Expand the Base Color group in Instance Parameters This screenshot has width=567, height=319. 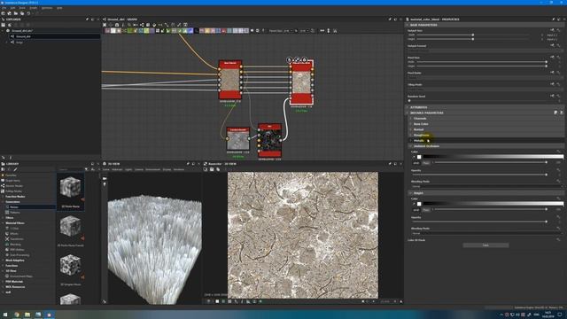click(411, 124)
